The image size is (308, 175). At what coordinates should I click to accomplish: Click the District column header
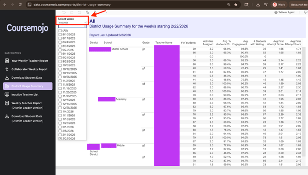[94, 42]
